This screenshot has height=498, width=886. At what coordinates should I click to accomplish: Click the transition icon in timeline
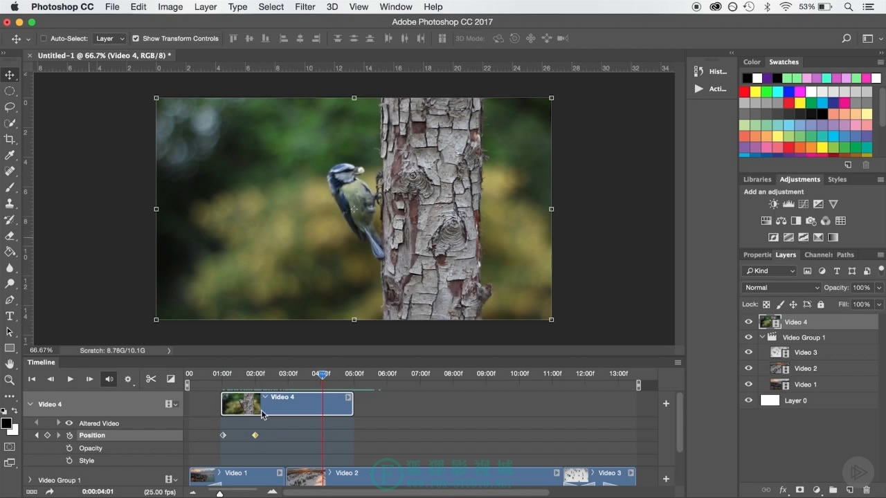pyautogui.click(x=171, y=379)
